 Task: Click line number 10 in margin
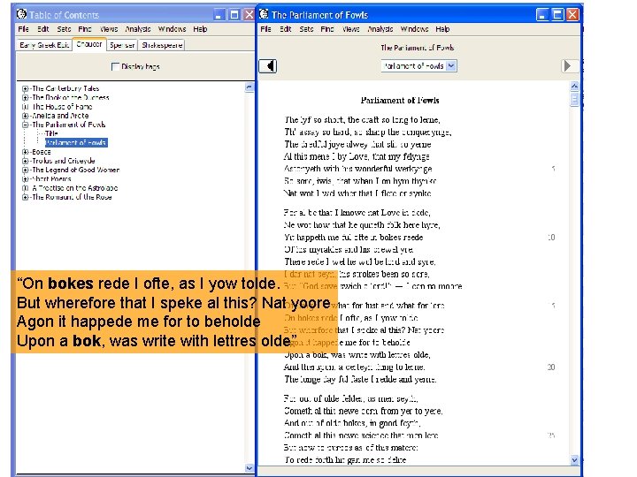click(x=551, y=238)
